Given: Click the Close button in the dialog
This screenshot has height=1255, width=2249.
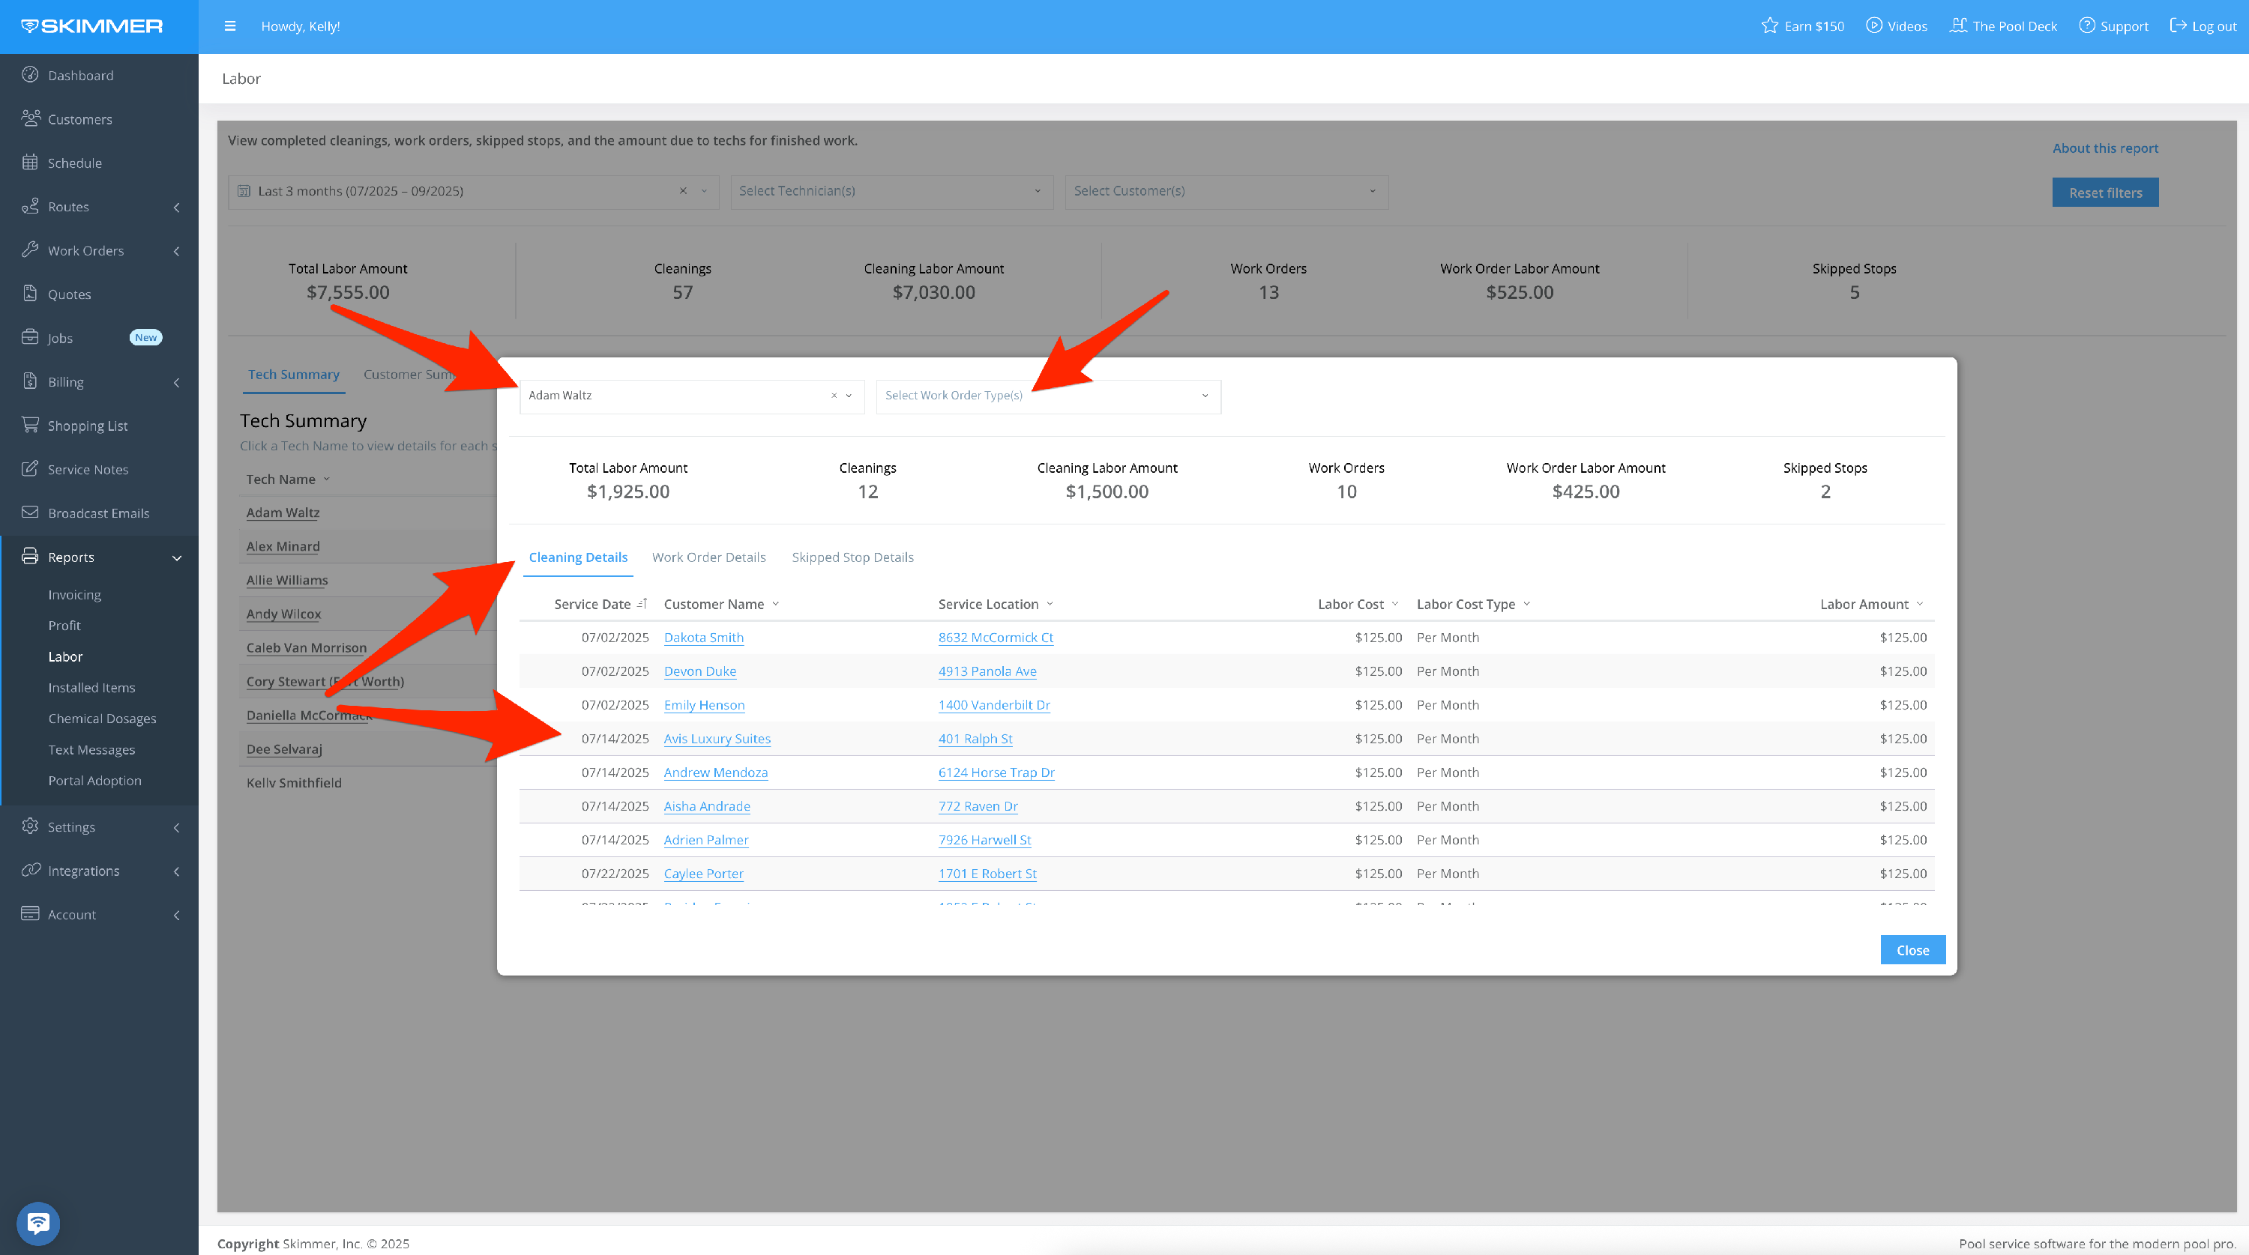Looking at the screenshot, I should 1912,949.
